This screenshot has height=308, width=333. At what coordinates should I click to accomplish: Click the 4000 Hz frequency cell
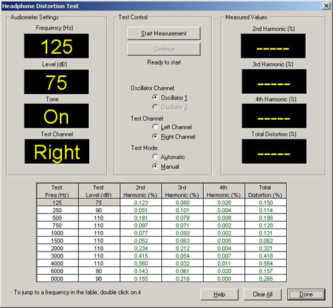57,263
